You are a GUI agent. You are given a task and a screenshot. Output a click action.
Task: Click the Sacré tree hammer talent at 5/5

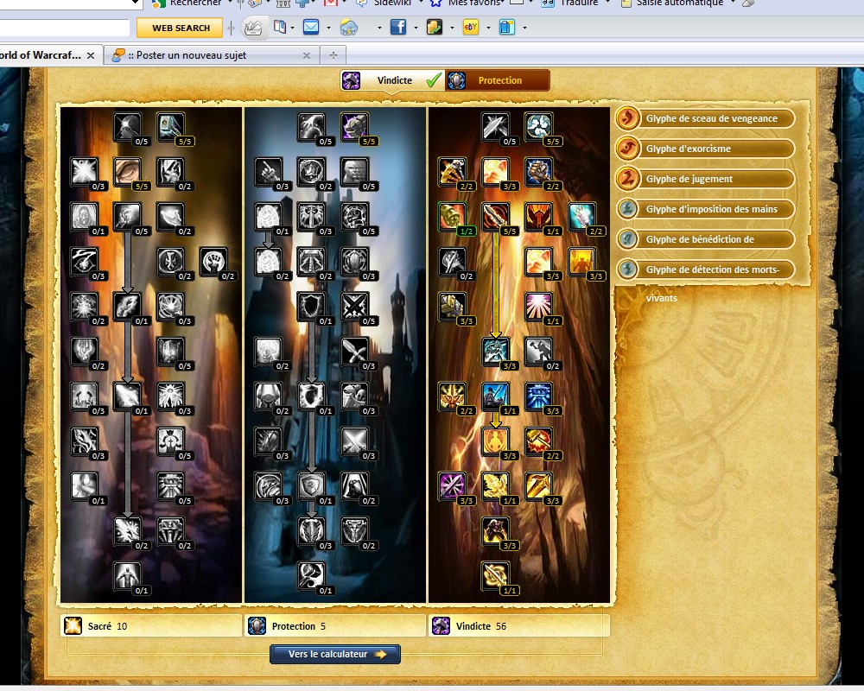tap(171, 127)
